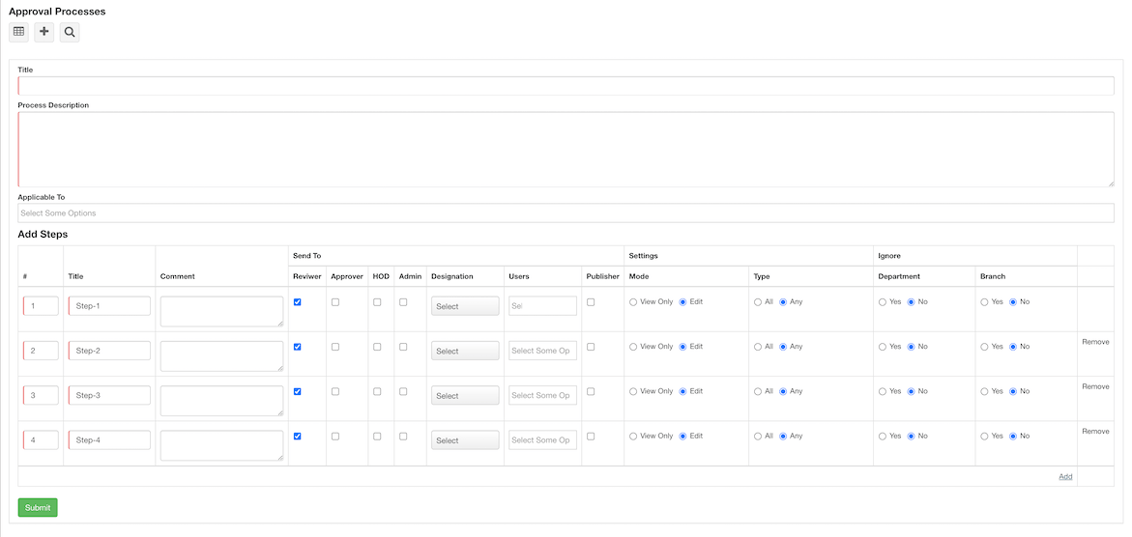1132x537 pixels.
Task: Expand Designation Select dropdown in Step-3 row
Action: [465, 396]
